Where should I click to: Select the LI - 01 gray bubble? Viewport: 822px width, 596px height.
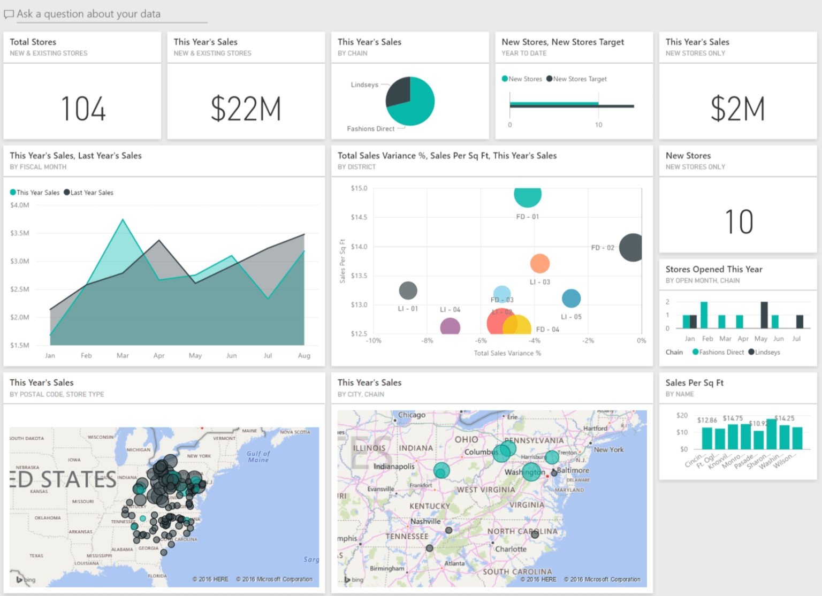(408, 291)
